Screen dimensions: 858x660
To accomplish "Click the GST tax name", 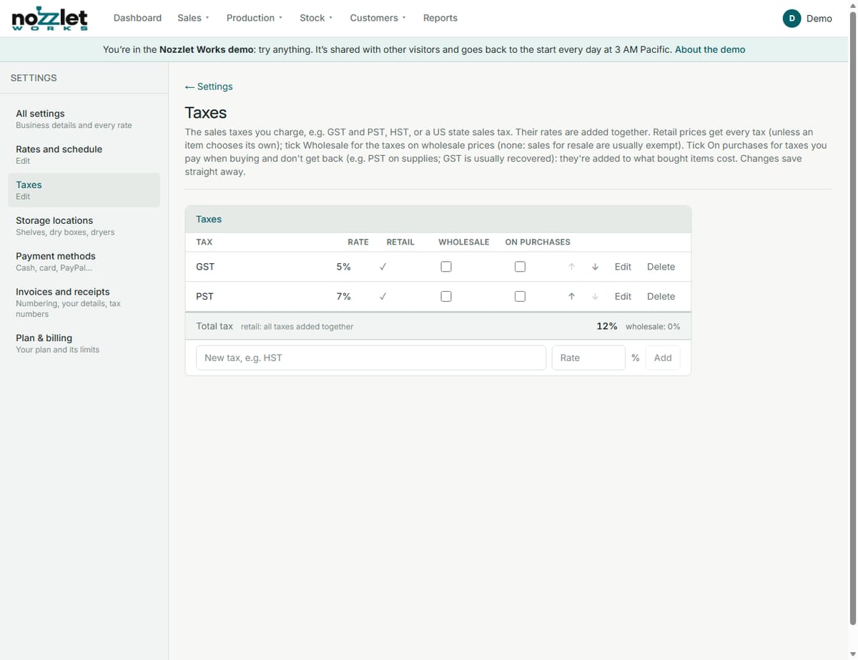I will (205, 267).
